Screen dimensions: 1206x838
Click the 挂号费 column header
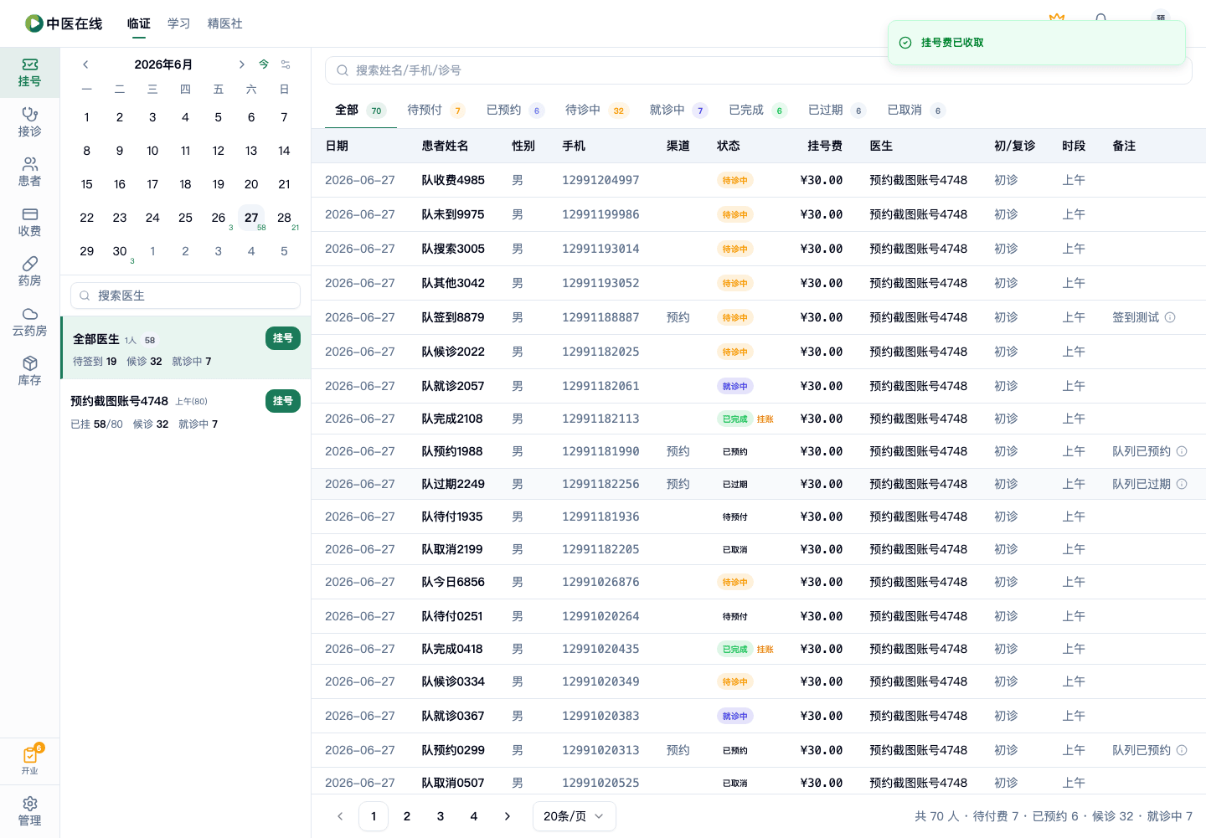(825, 146)
